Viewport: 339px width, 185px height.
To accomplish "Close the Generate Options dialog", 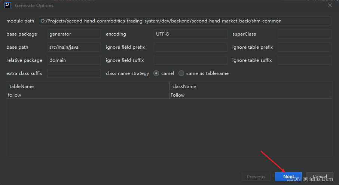I will pyautogui.click(x=330, y=6).
